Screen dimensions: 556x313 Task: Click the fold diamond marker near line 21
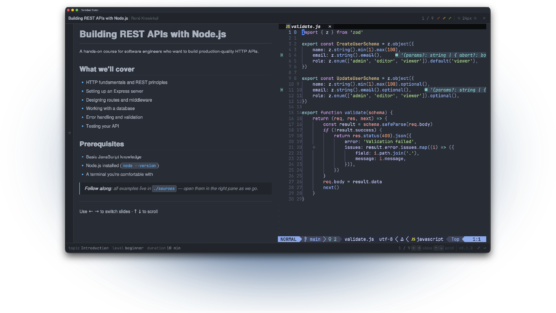[x=314, y=147]
